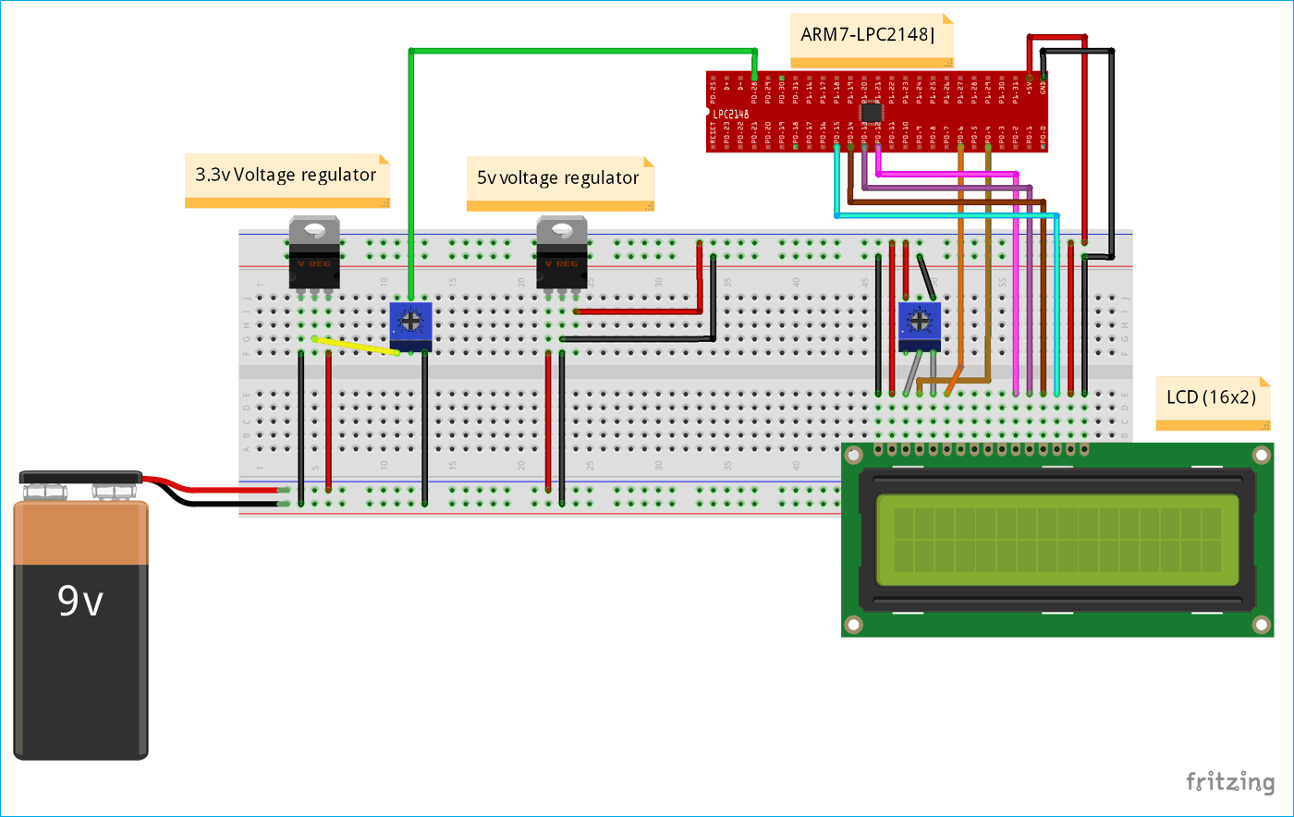The height and width of the screenshot is (817, 1294).
Task: Click the +5V pin on the LPC2148 board
Action: click(x=1029, y=77)
